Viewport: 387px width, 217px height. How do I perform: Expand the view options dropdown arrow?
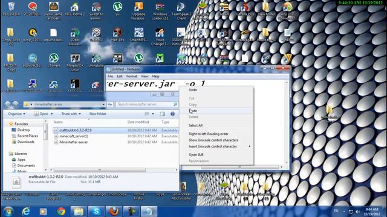153,114
